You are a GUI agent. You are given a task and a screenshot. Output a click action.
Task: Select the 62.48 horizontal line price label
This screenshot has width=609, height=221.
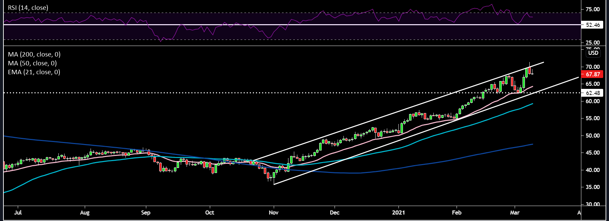click(x=592, y=93)
